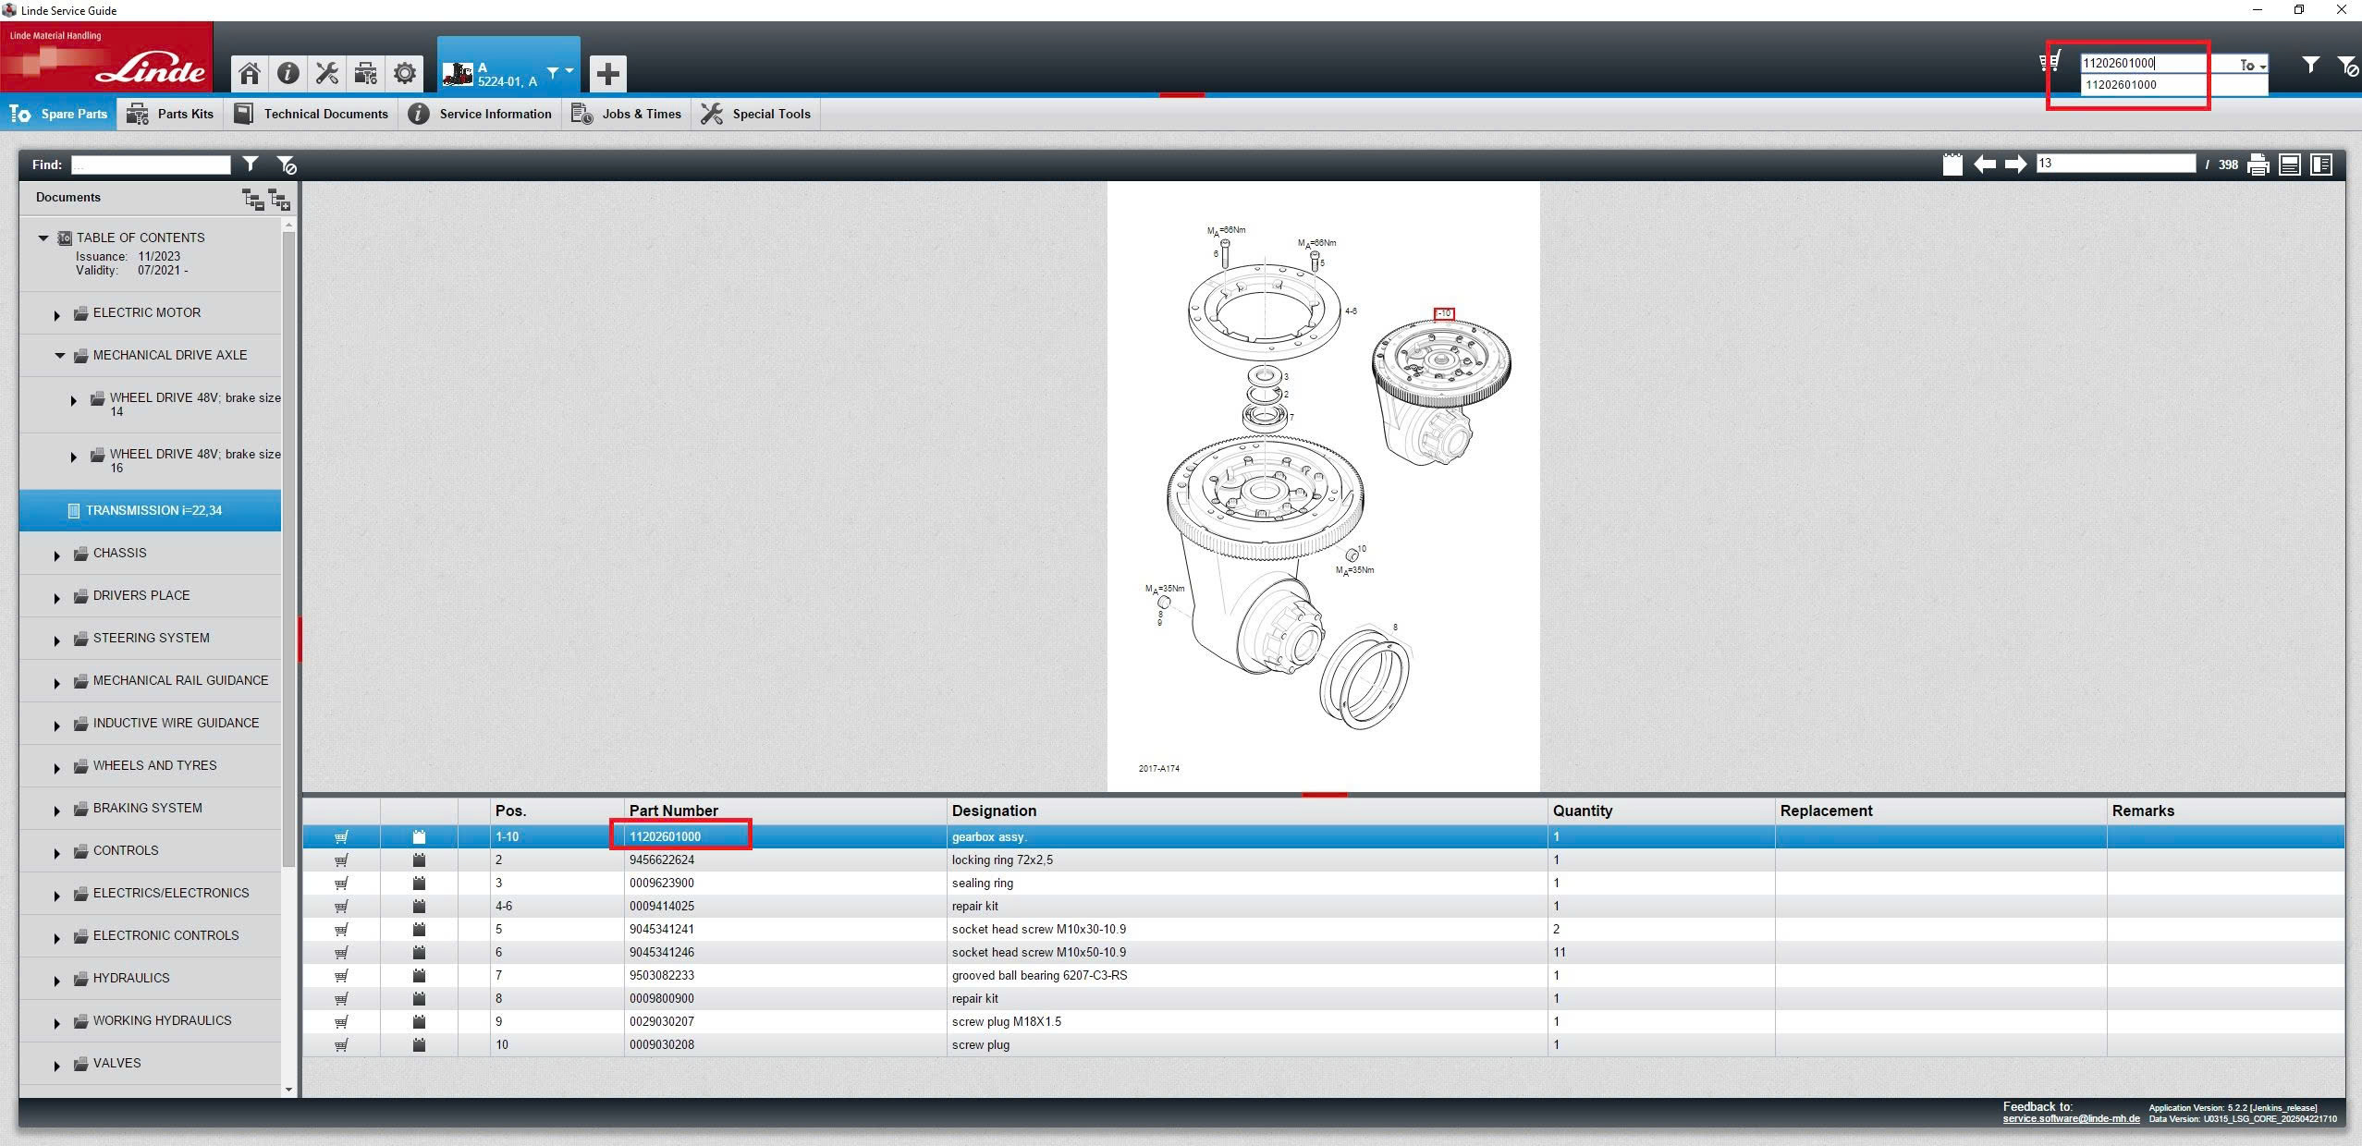
Task: Clear the global search filter
Action: (x=2347, y=66)
